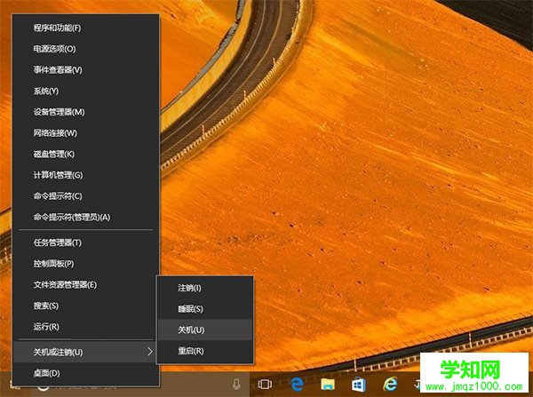Select 电源选项(O) menu entry

coord(85,49)
